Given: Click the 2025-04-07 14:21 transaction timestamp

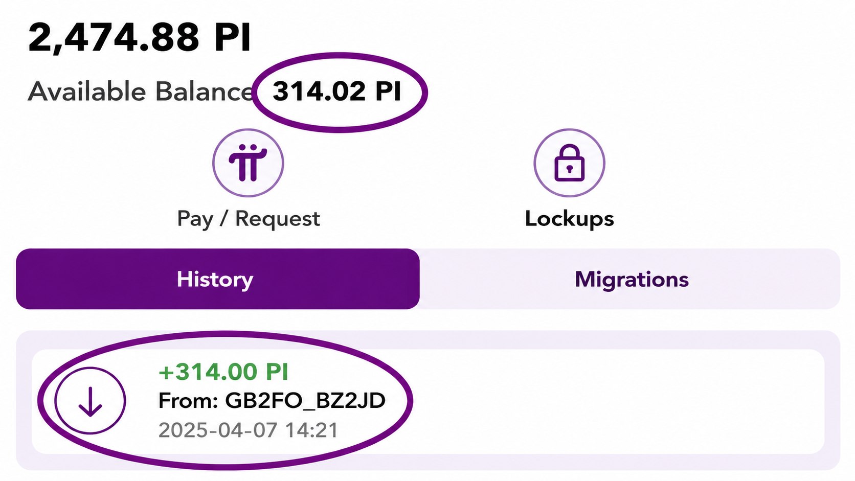Looking at the screenshot, I should click(248, 430).
